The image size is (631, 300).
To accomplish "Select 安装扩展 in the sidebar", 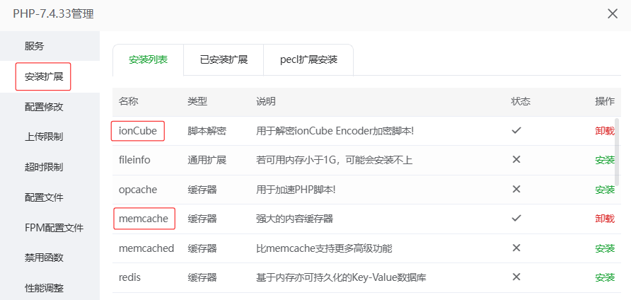I will tap(44, 76).
